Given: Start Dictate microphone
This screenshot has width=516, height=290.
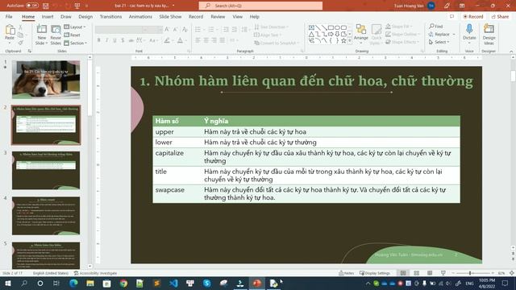Looking at the screenshot, I should [469, 32].
